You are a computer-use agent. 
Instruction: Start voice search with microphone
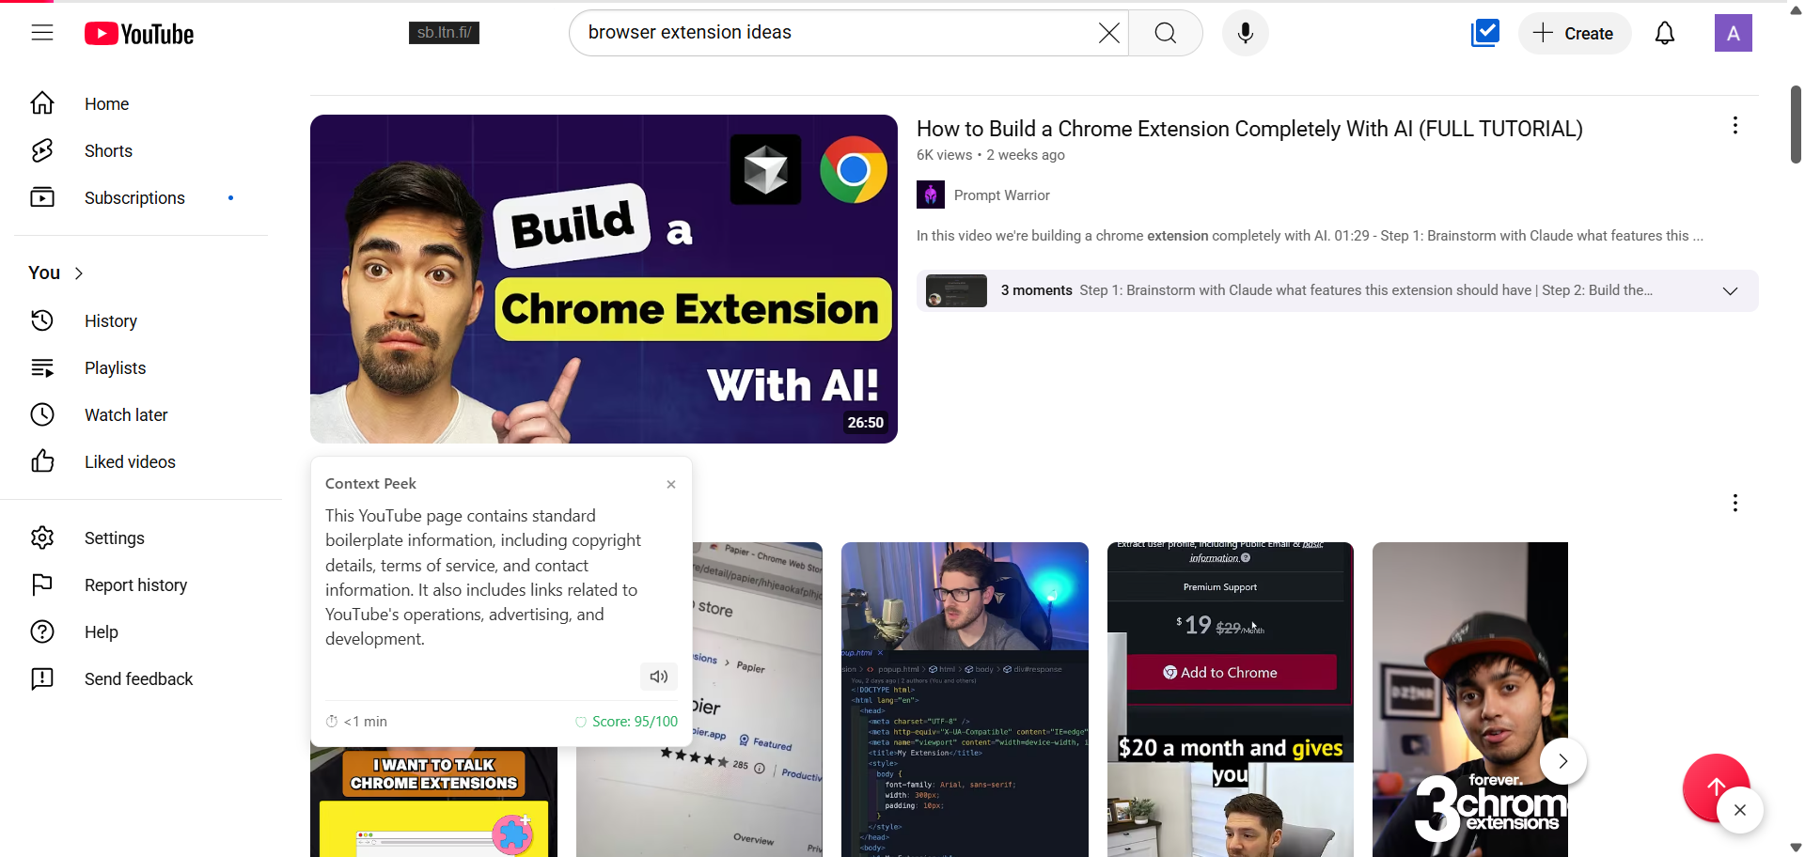click(1246, 33)
